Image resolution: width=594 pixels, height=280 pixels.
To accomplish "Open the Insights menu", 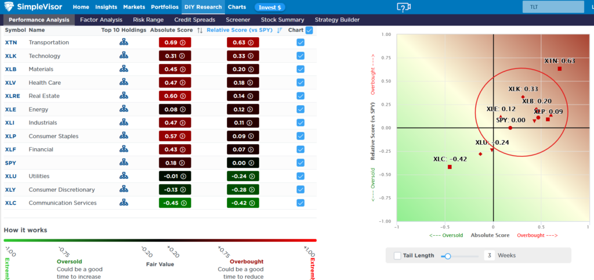I will 106,7.
